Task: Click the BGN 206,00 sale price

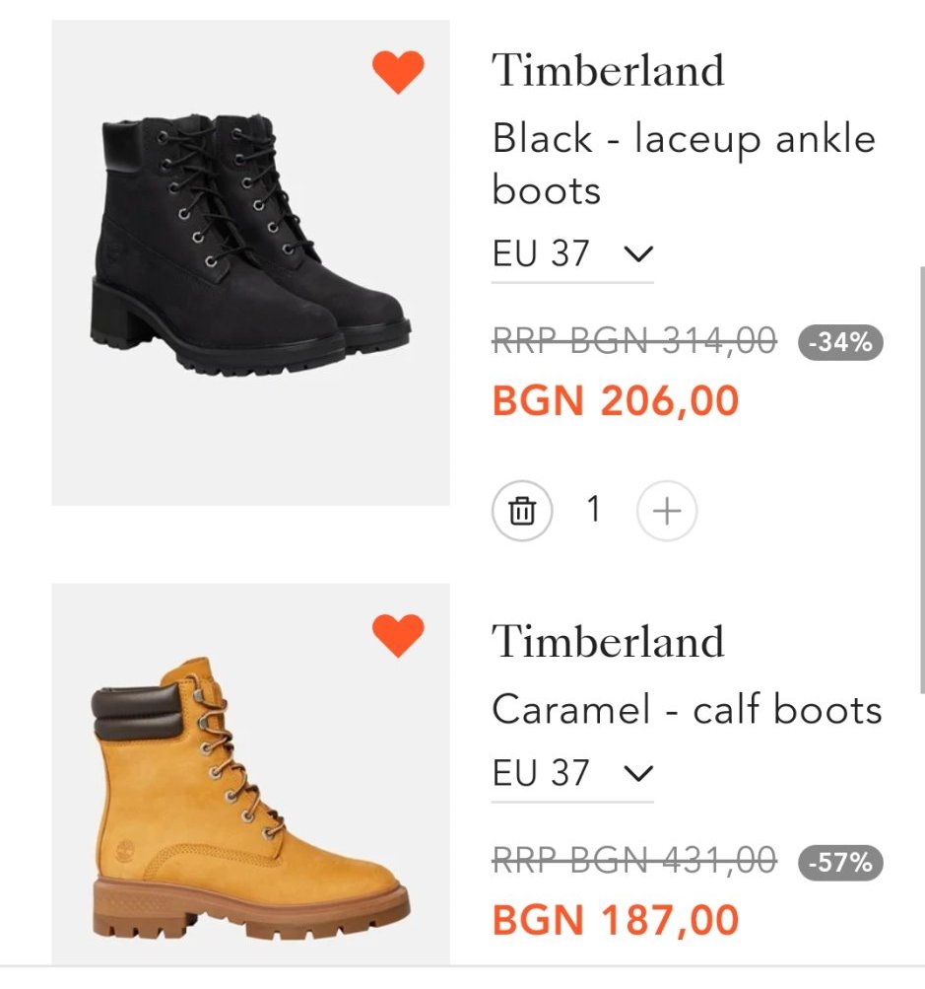Action: 616,401
